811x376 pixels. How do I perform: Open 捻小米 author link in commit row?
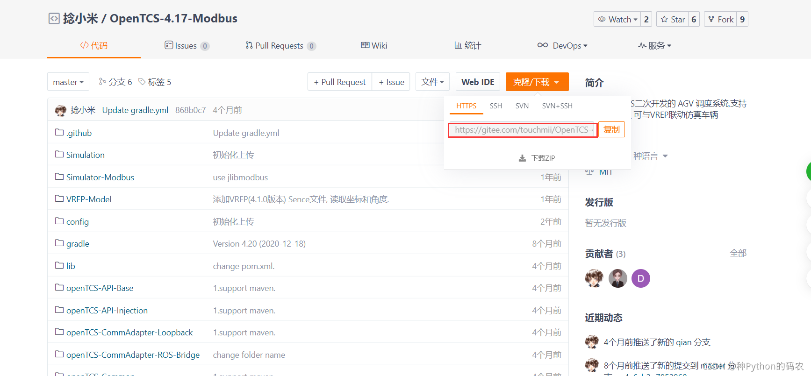[83, 110]
